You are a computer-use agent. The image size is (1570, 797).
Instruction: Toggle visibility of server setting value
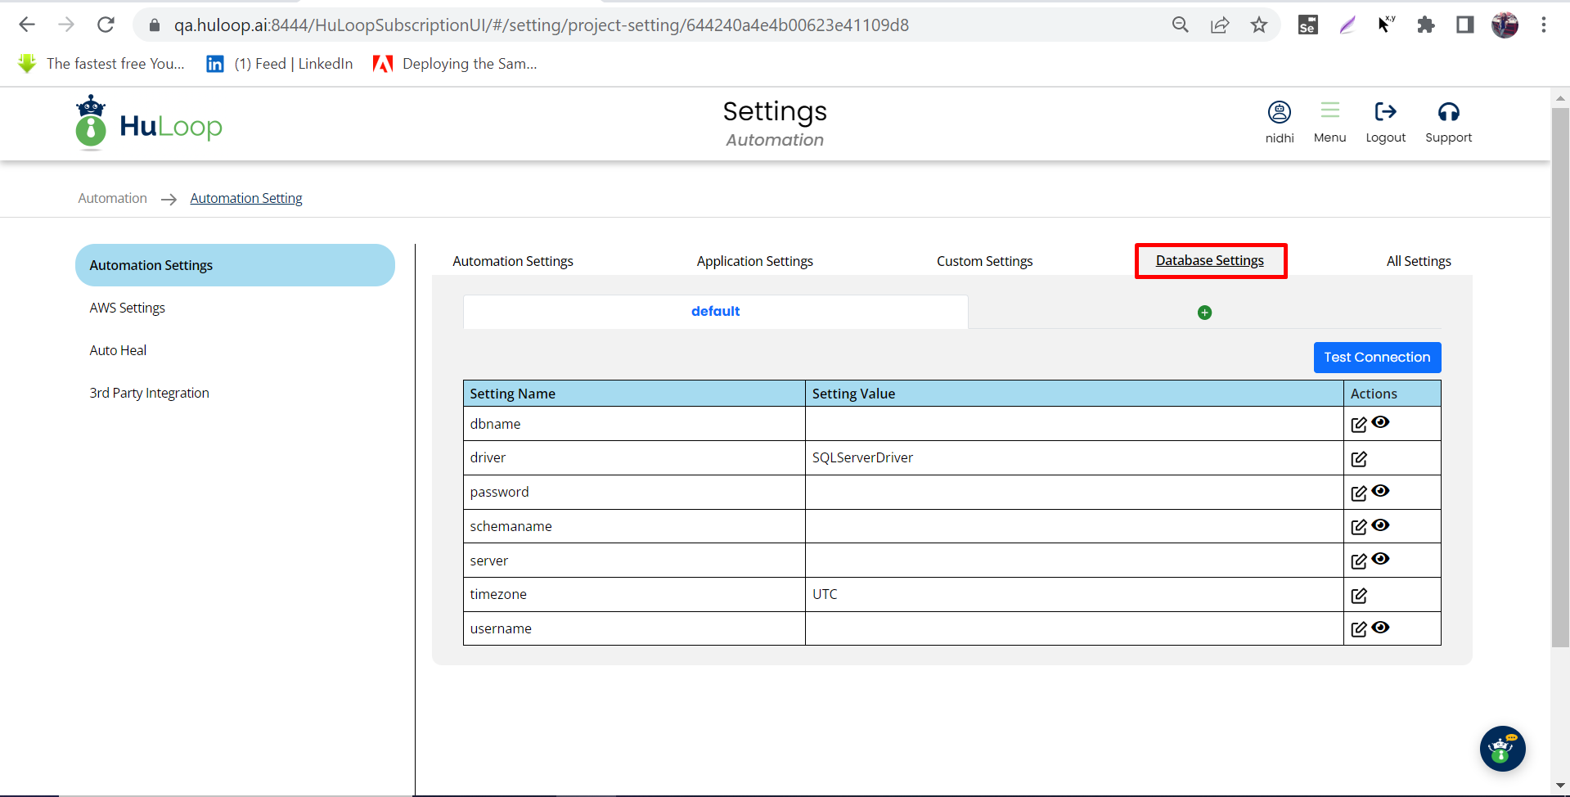(1381, 559)
